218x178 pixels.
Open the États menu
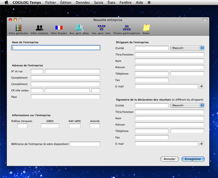112,2
